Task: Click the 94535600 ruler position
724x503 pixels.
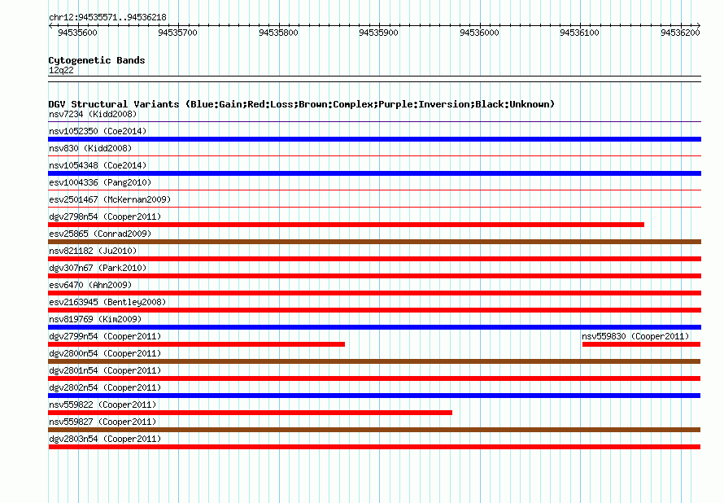Action: [77, 33]
